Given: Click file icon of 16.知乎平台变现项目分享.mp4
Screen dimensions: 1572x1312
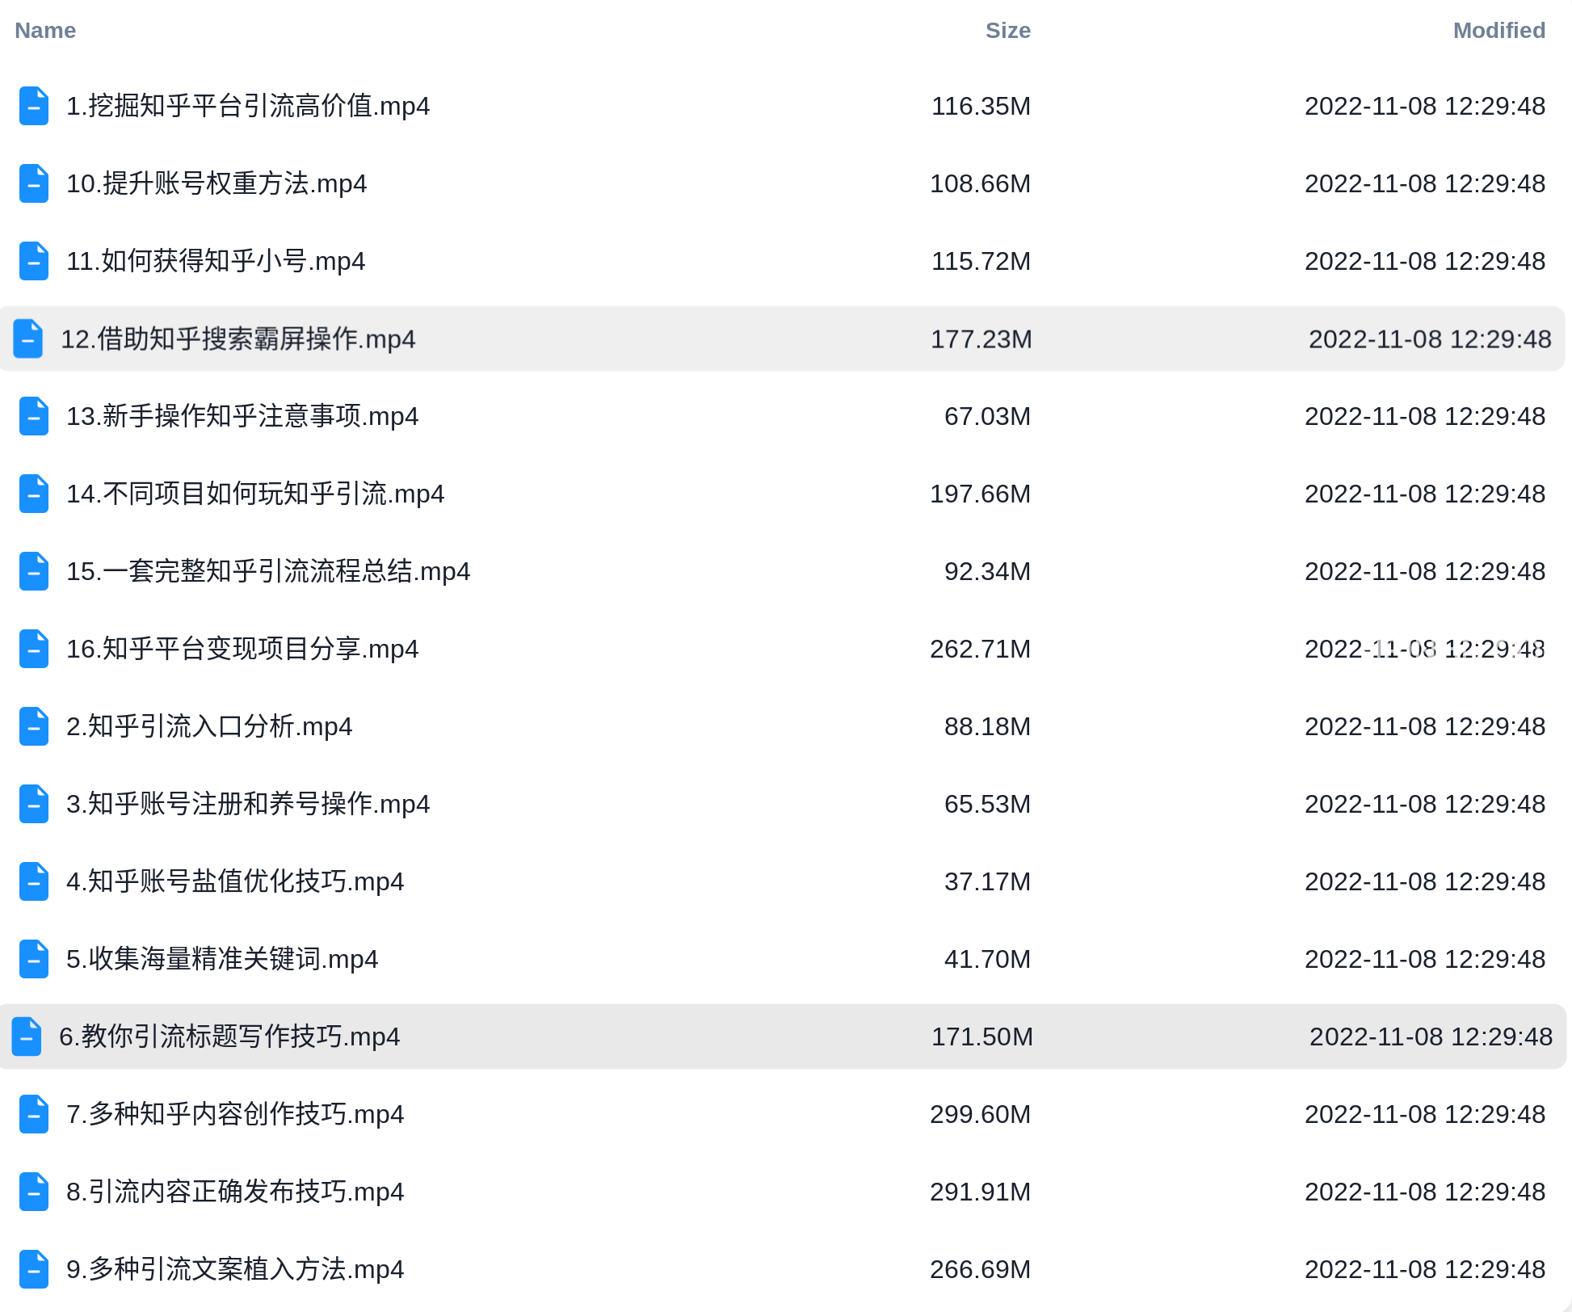Looking at the screenshot, I should pyautogui.click(x=34, y=649).
